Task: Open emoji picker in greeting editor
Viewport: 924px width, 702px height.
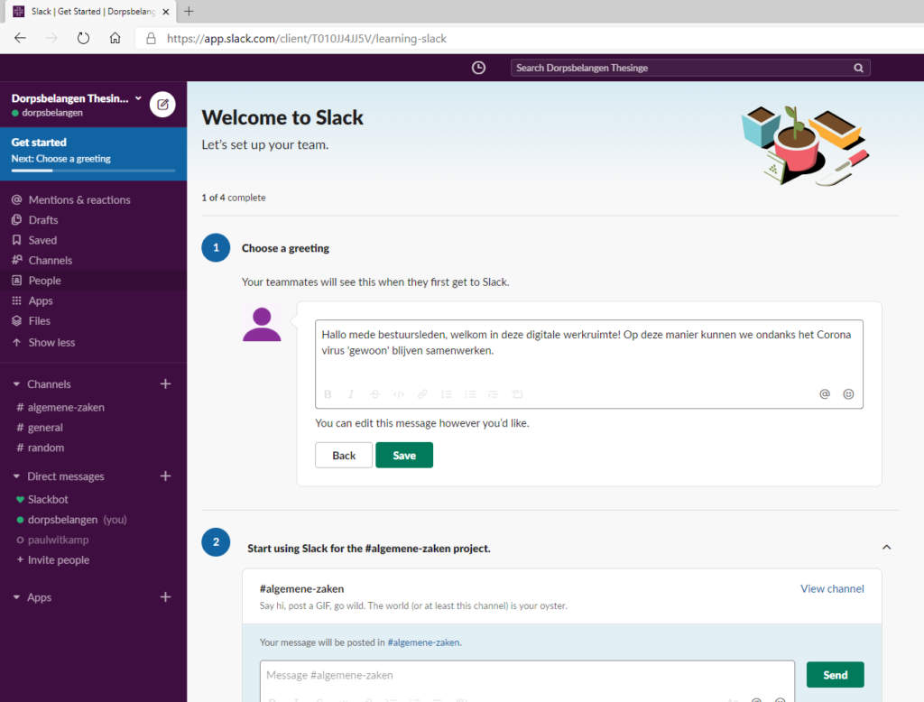Action: (x=848, y=393)
